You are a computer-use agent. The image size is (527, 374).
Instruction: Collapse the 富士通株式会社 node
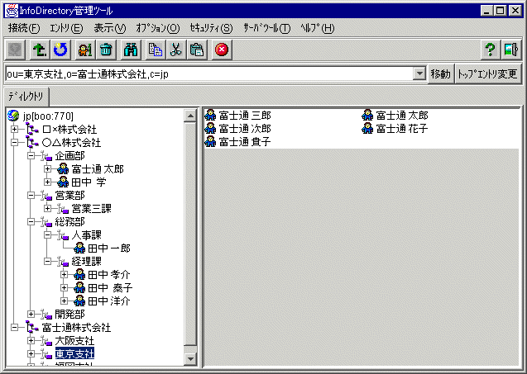14,328
